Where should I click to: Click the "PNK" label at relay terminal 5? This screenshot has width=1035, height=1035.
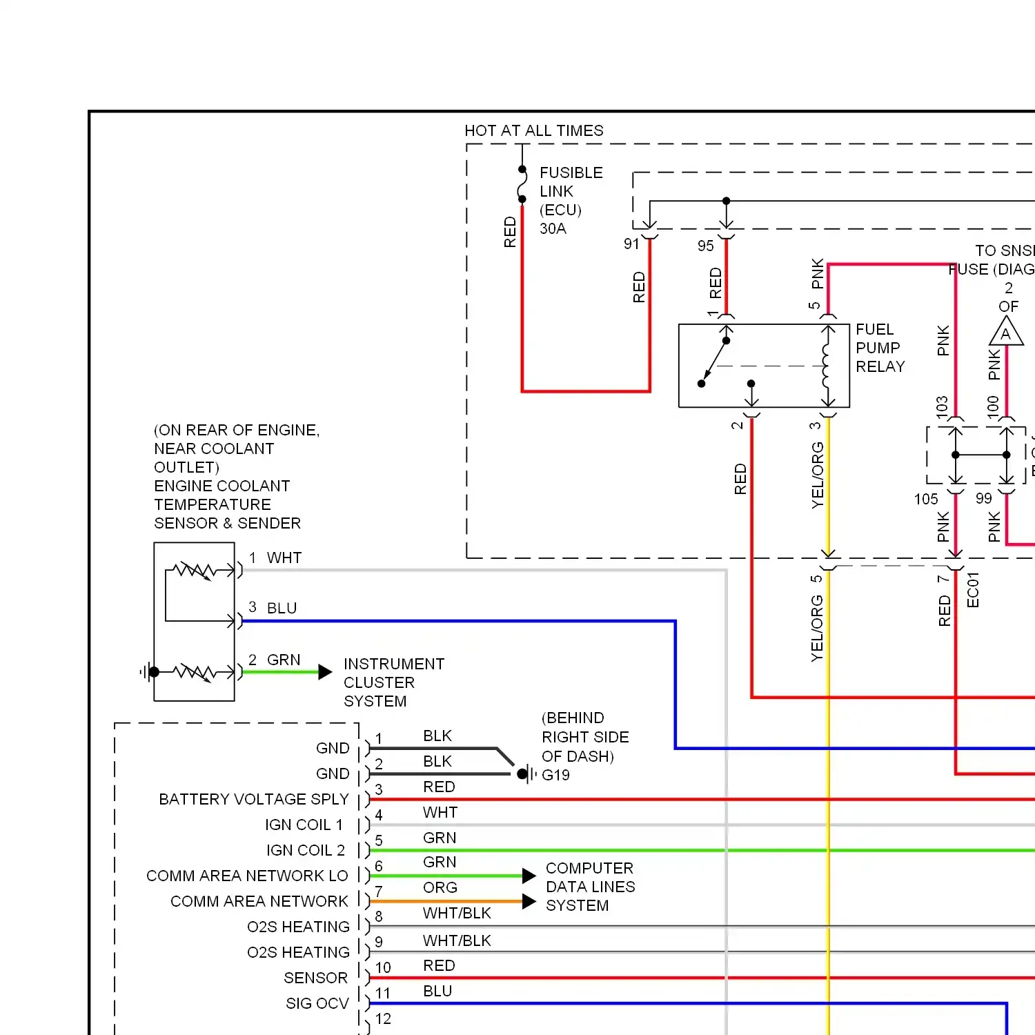point(818,273)
